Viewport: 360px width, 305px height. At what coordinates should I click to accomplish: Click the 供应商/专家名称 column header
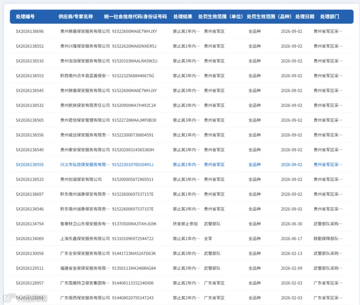tap(76, 16)
